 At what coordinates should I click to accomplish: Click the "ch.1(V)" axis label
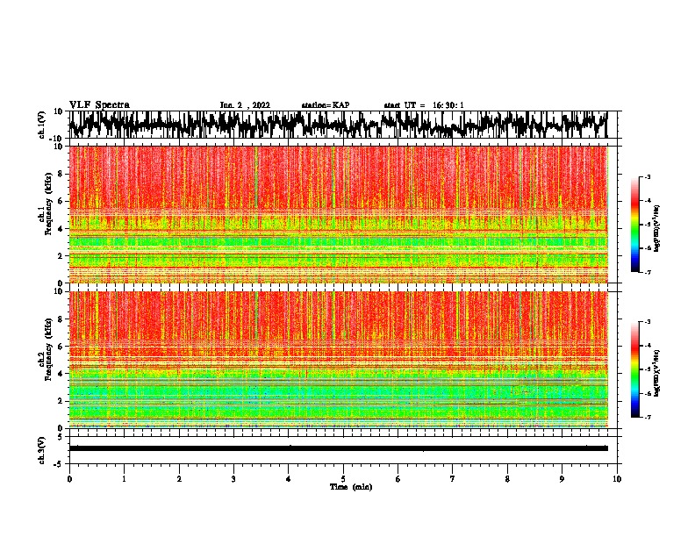click(42, 126)
